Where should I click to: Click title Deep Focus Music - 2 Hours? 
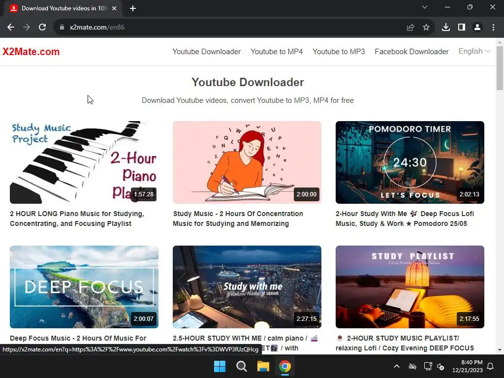pos(78,338)
